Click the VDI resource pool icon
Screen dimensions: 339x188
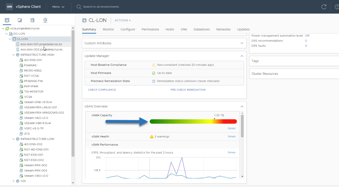click(18, 181)
